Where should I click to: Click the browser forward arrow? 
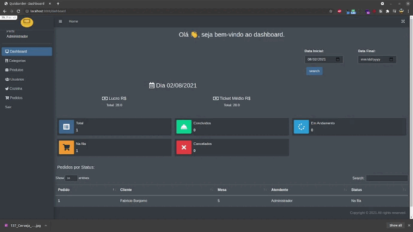pyautogui.click(x=11, y=11)
